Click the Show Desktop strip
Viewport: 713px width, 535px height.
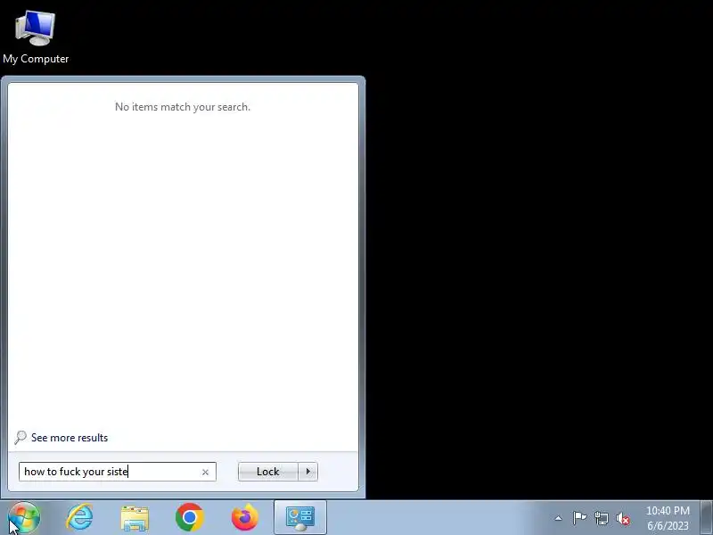(706, 518)
